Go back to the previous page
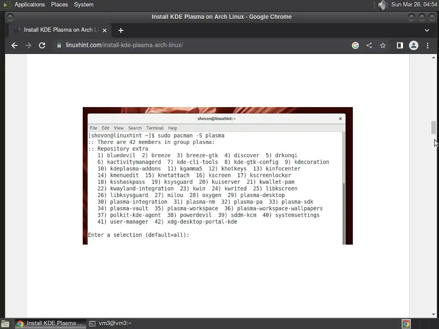 coord(15,45)
